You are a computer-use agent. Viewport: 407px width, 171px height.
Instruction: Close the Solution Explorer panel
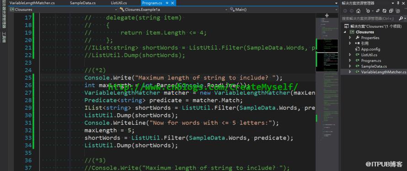pyautogui.click(x=404, y=3)
